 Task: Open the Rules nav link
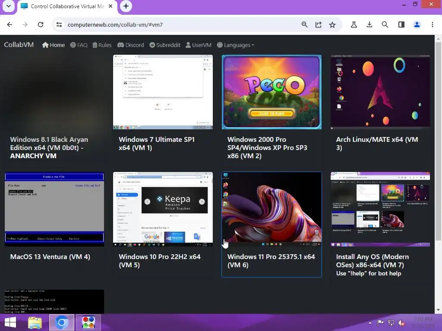click(x=102, y=45)
